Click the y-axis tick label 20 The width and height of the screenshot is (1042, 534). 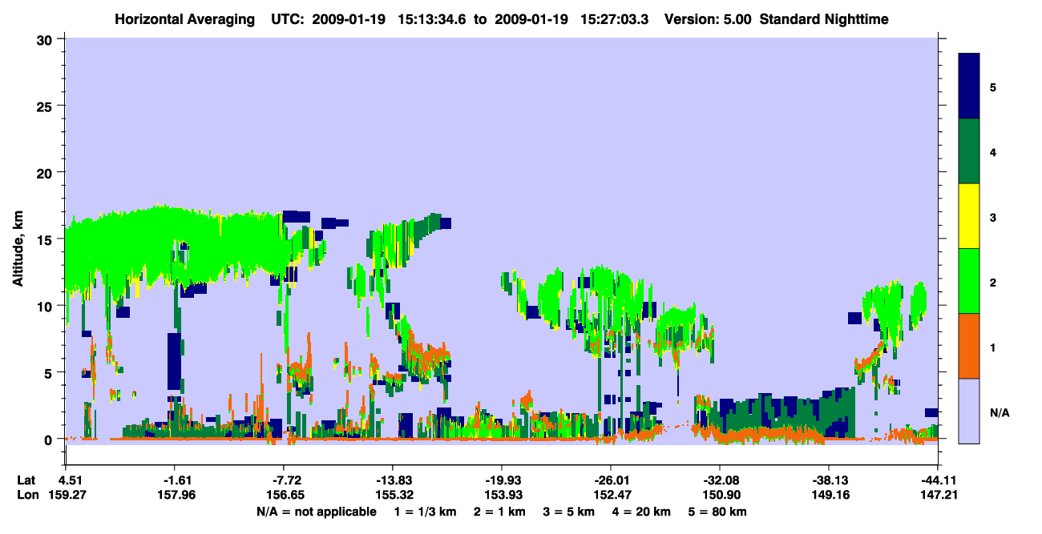pos(45,173)
